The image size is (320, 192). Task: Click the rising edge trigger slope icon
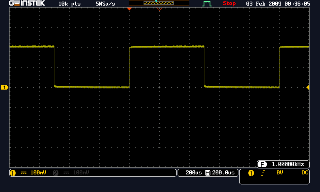coord(263,173)
